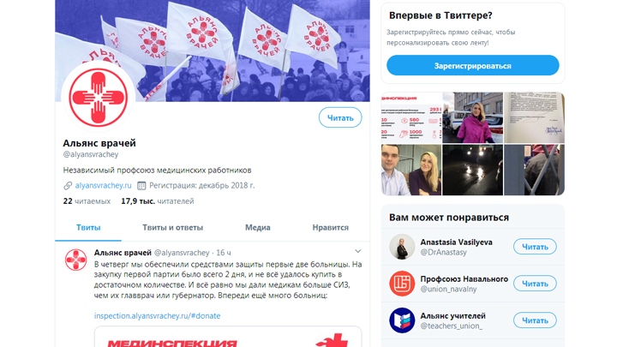The image size is (617, 347).
Task: View the 17,9 тыс. читателей followers list
Action: click(158, 201)
